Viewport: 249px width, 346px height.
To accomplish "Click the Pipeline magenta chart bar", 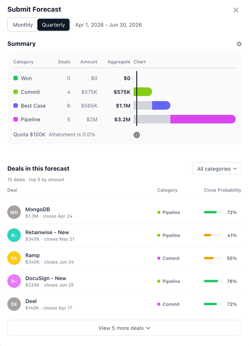I will click(203, 119).
